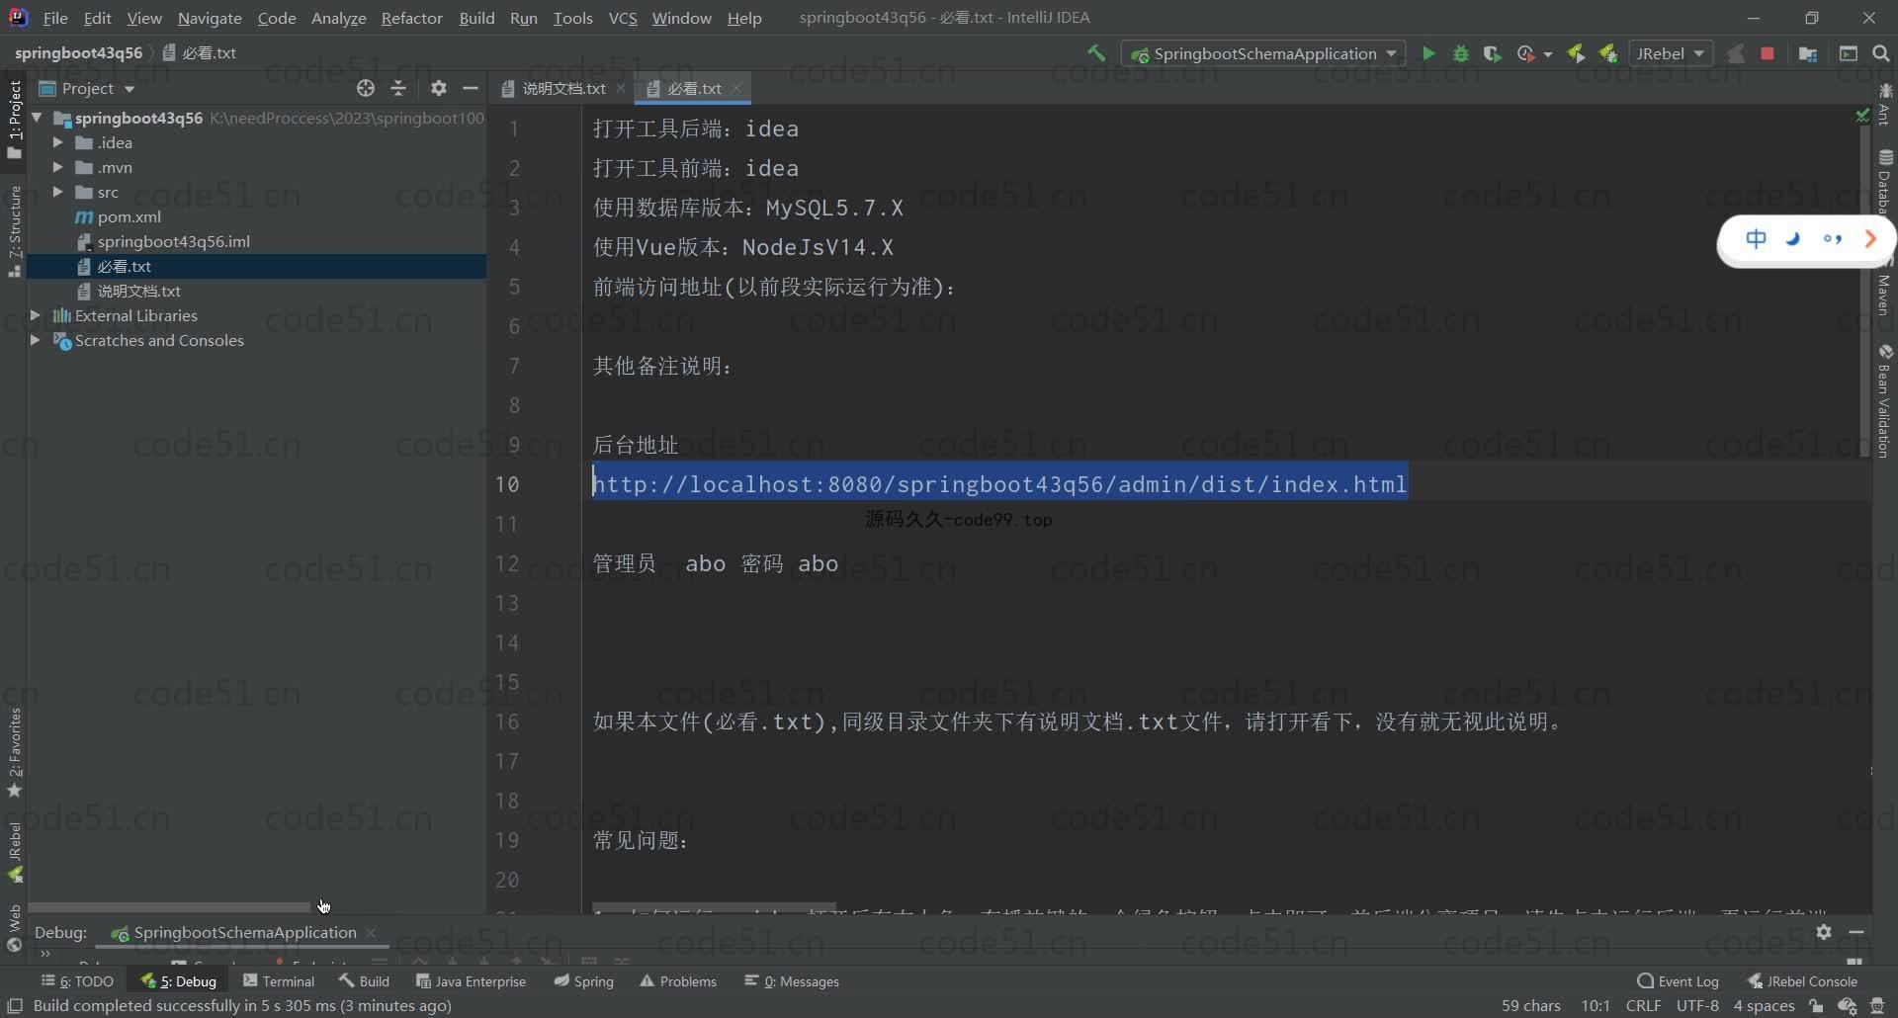The image size is (1898, 1018).
Task: Click the 中 input method indicator
Action: (x=1756, y=238)
